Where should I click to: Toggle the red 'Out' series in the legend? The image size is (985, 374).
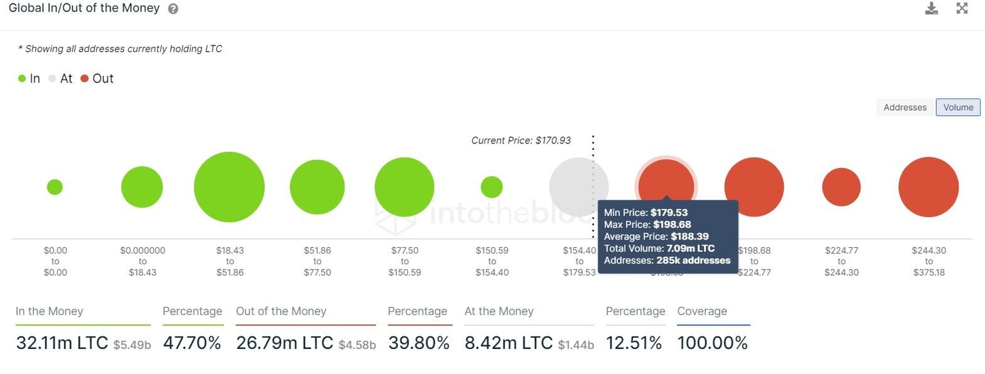pos(98,78)
